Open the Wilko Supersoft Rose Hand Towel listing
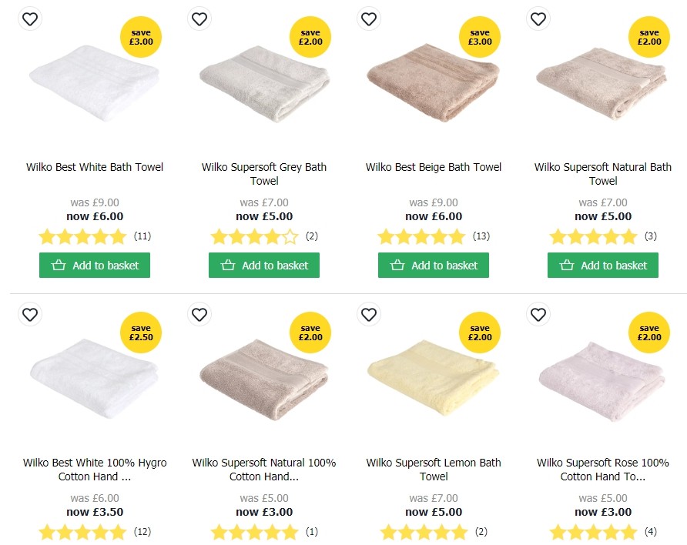 point(603,470)
